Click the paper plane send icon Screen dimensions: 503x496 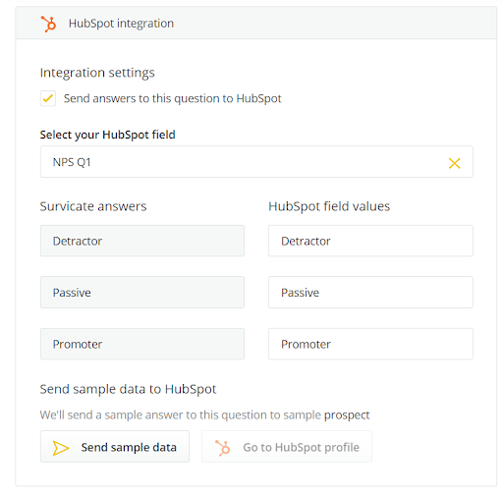61,448
